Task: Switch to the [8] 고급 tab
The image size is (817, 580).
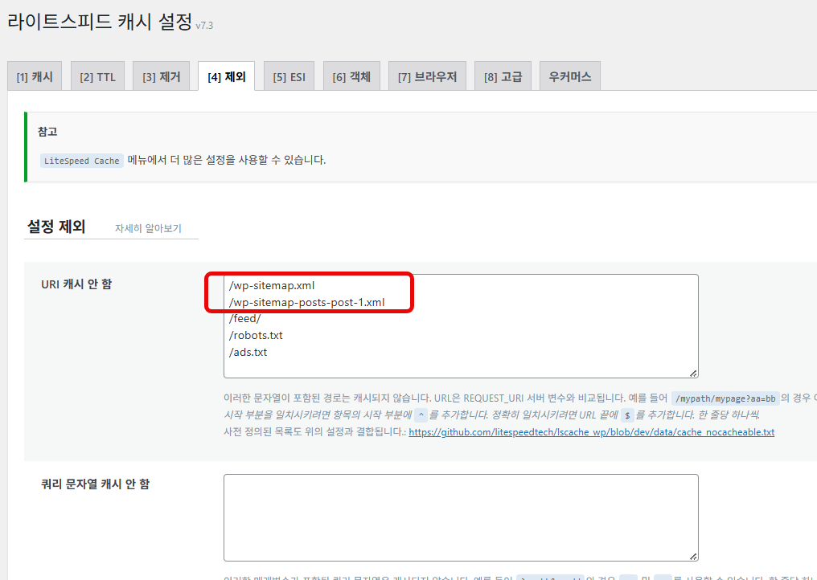Action: [x=503, y=76]
